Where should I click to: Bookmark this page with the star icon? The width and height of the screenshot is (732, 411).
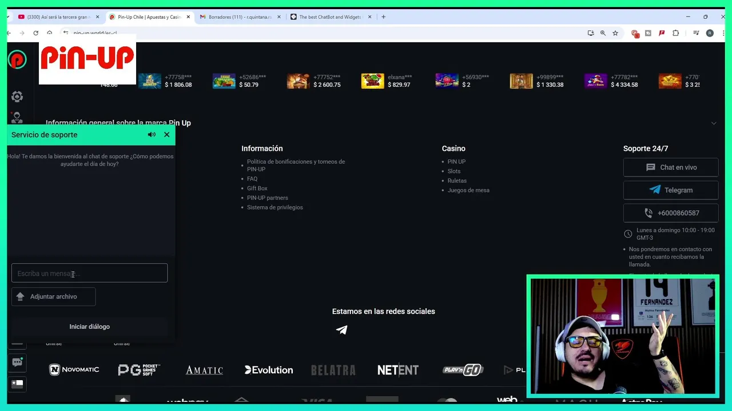615,33
